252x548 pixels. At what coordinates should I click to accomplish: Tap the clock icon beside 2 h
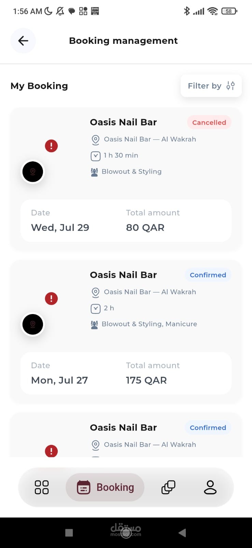point(96,309)
